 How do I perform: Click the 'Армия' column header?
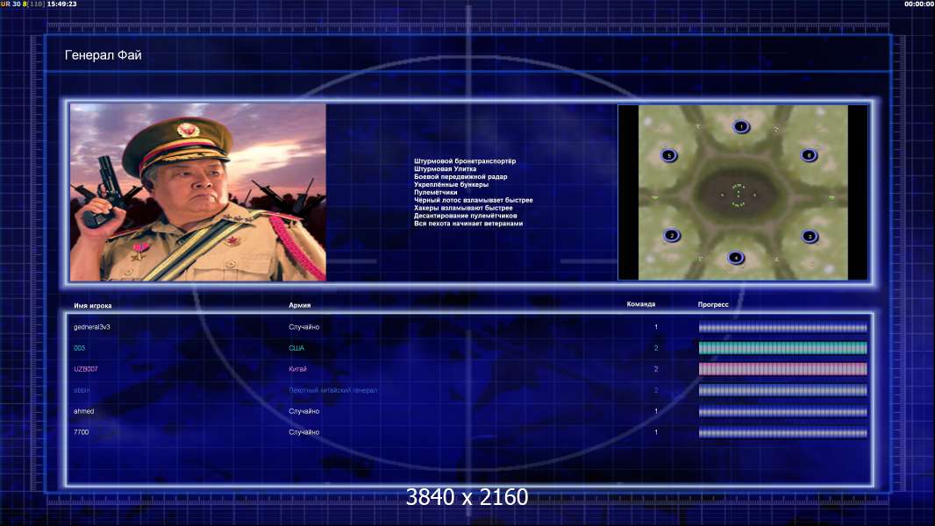[x=299, y=305]
